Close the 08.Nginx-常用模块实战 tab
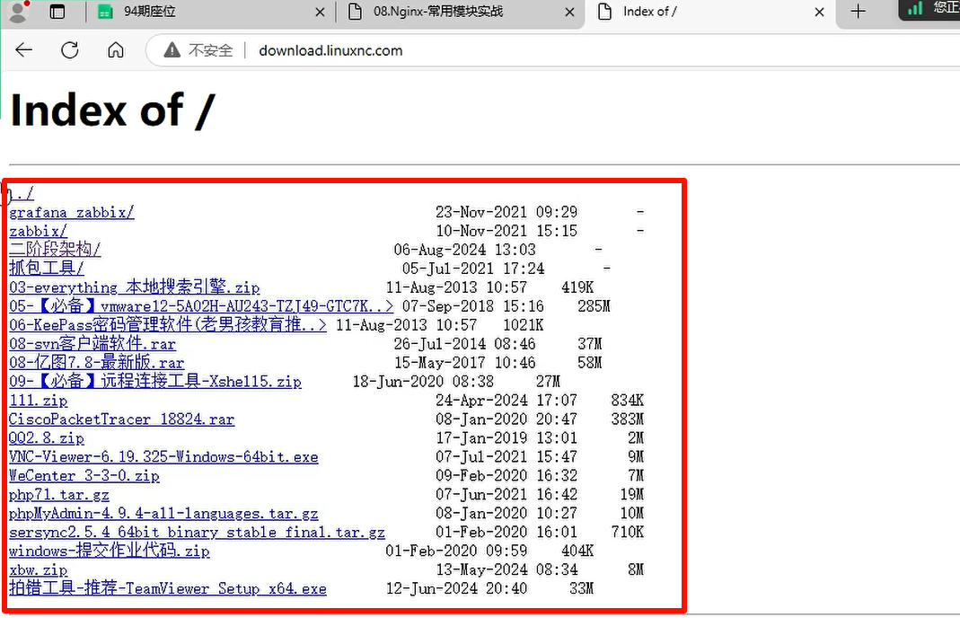This screenshot has height=644, width=960. (x=569, y=12)
